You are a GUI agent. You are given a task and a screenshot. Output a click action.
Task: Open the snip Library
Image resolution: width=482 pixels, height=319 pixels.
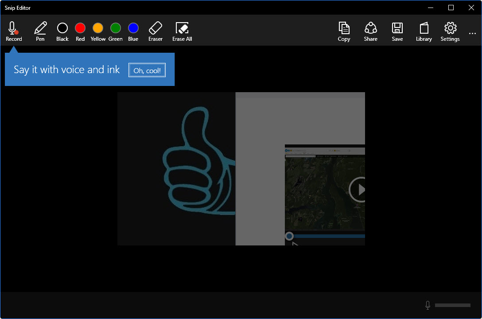[x=424, y=31]
